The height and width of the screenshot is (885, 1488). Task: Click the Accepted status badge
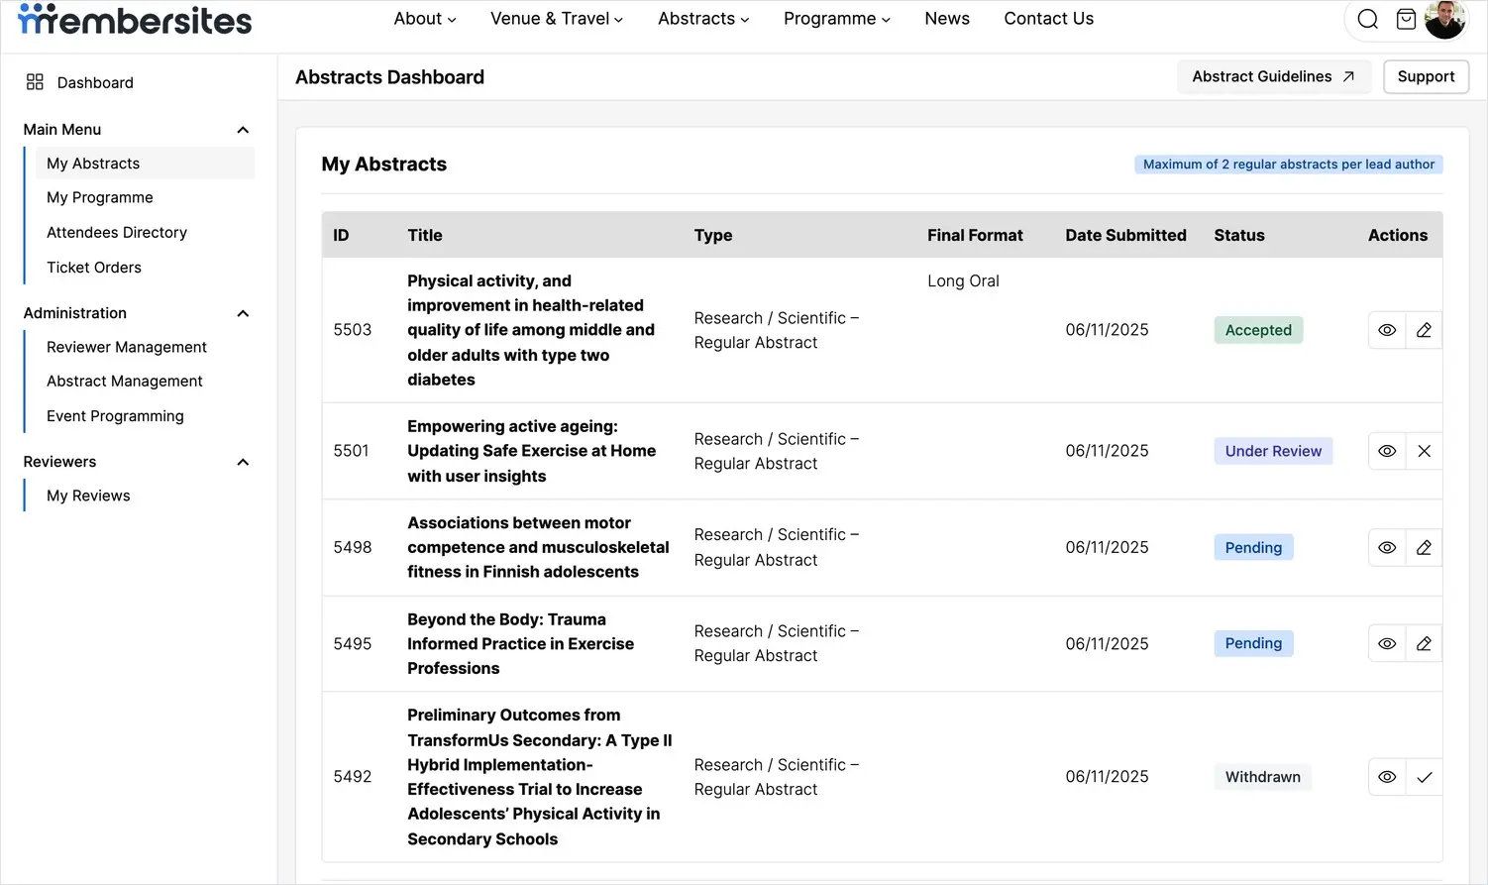click(x=1258, y=330)
